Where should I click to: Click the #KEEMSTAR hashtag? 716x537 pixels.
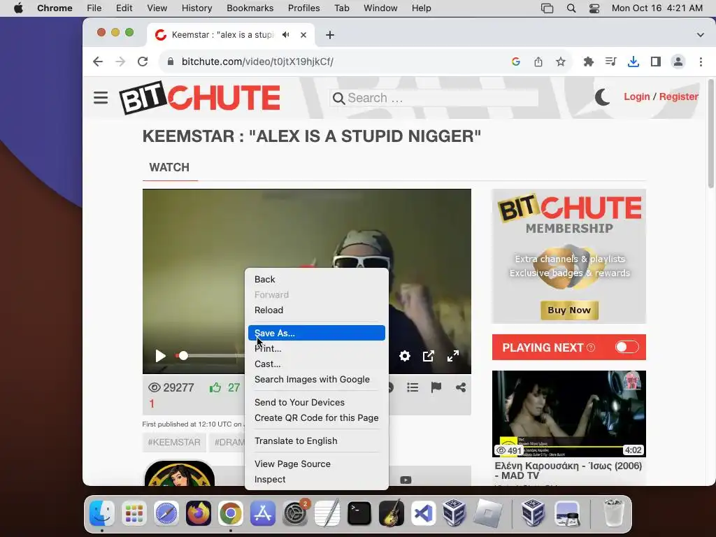[x=174, y=443]
